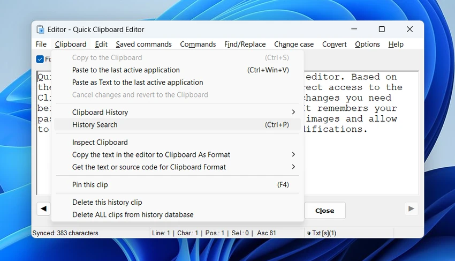
Task: Choose Paste to the last active application
Action: pos(178,70)
